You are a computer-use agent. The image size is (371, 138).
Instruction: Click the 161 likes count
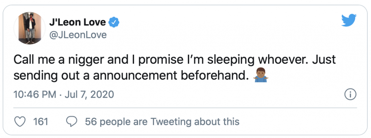click(41, 122)
